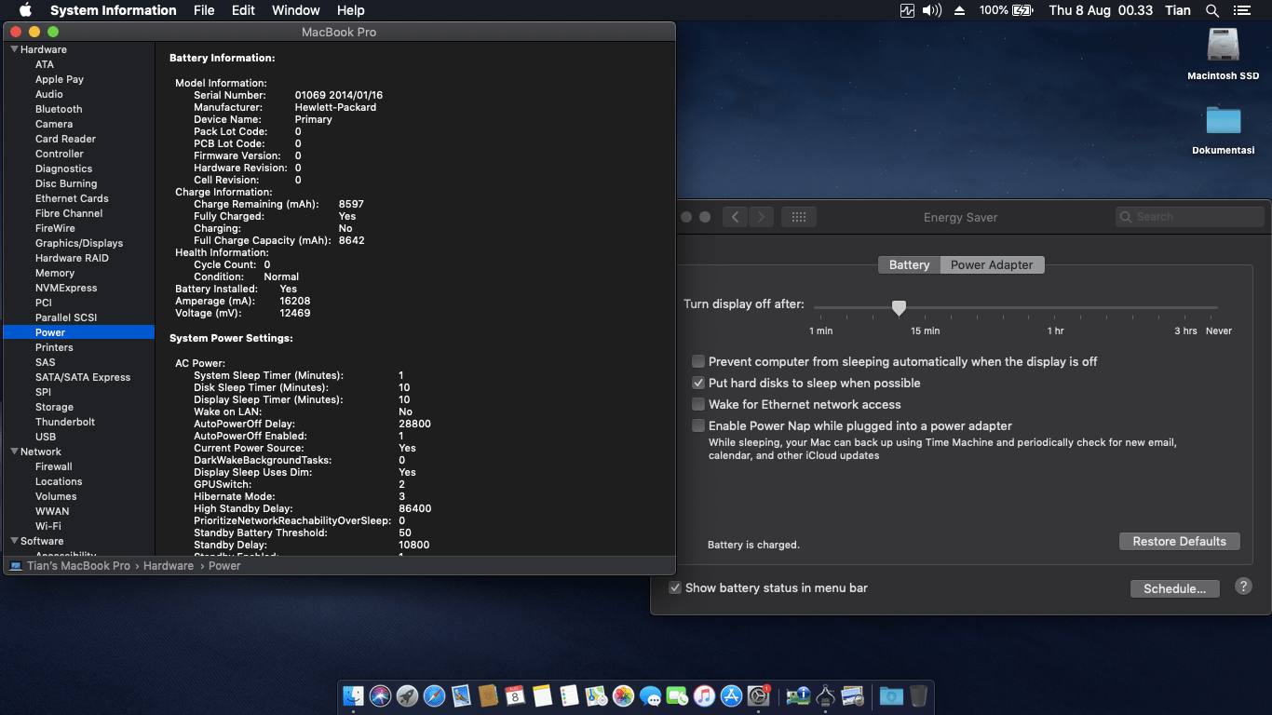1272x715 pixels.
Task: Select the Macintosh SSD desktop drive
Action: pos(1223,54)
